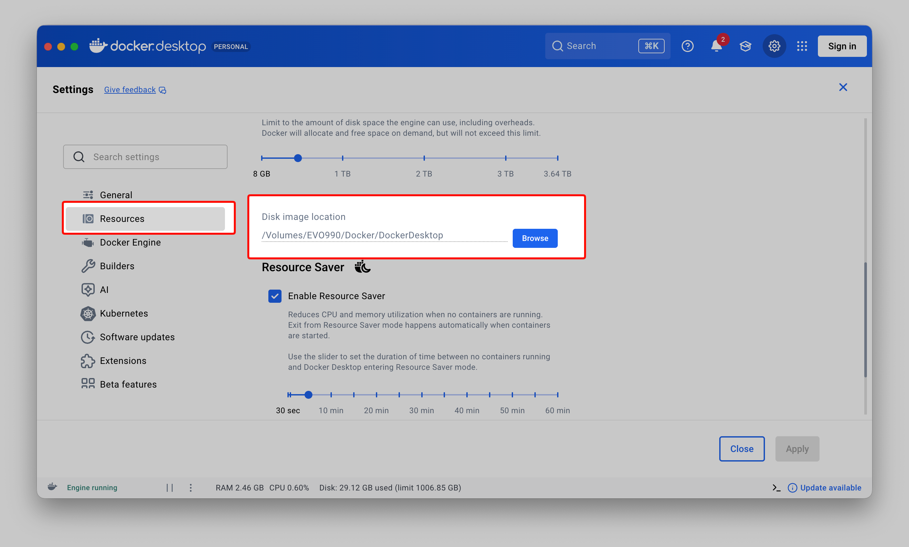The image size is (909, 547).
Task: Switch to Kubernetes settings
Action: point(145,313)
